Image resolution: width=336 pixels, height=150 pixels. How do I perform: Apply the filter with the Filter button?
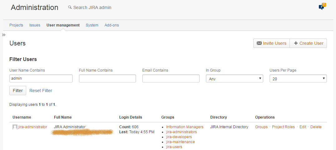tap(18, 91)
